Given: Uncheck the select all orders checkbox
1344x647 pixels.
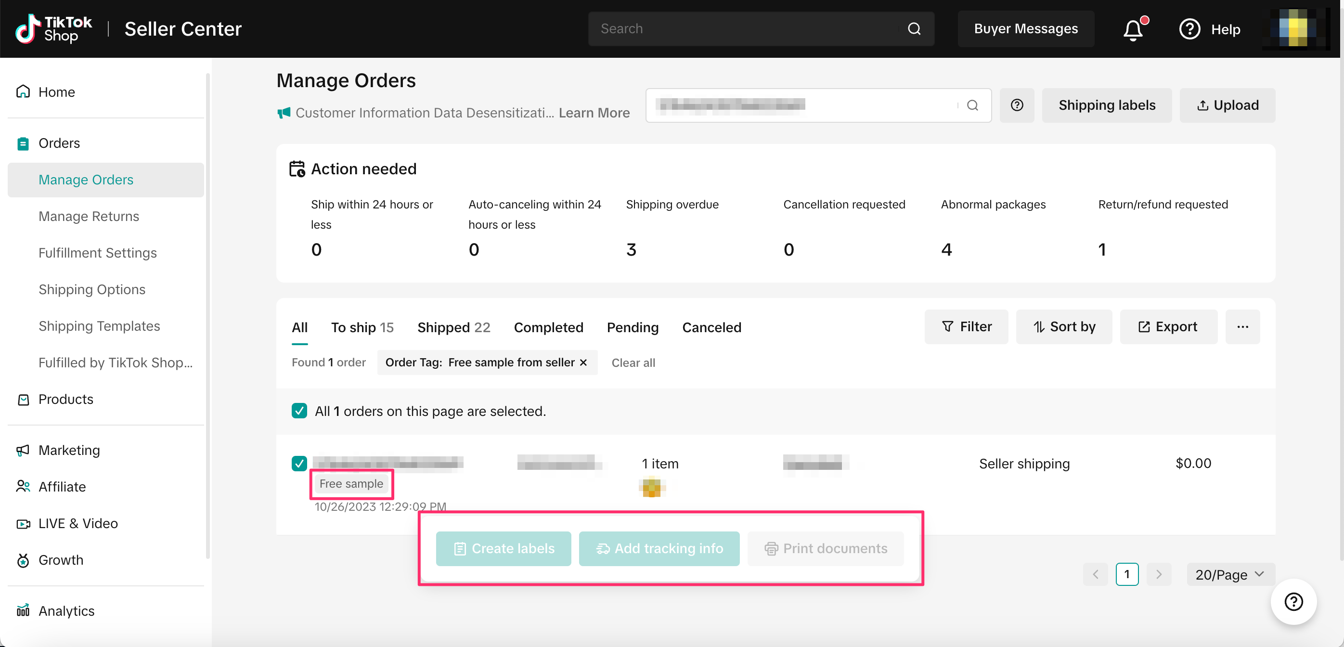Looking at the screenshot, I should coord(299,411).
